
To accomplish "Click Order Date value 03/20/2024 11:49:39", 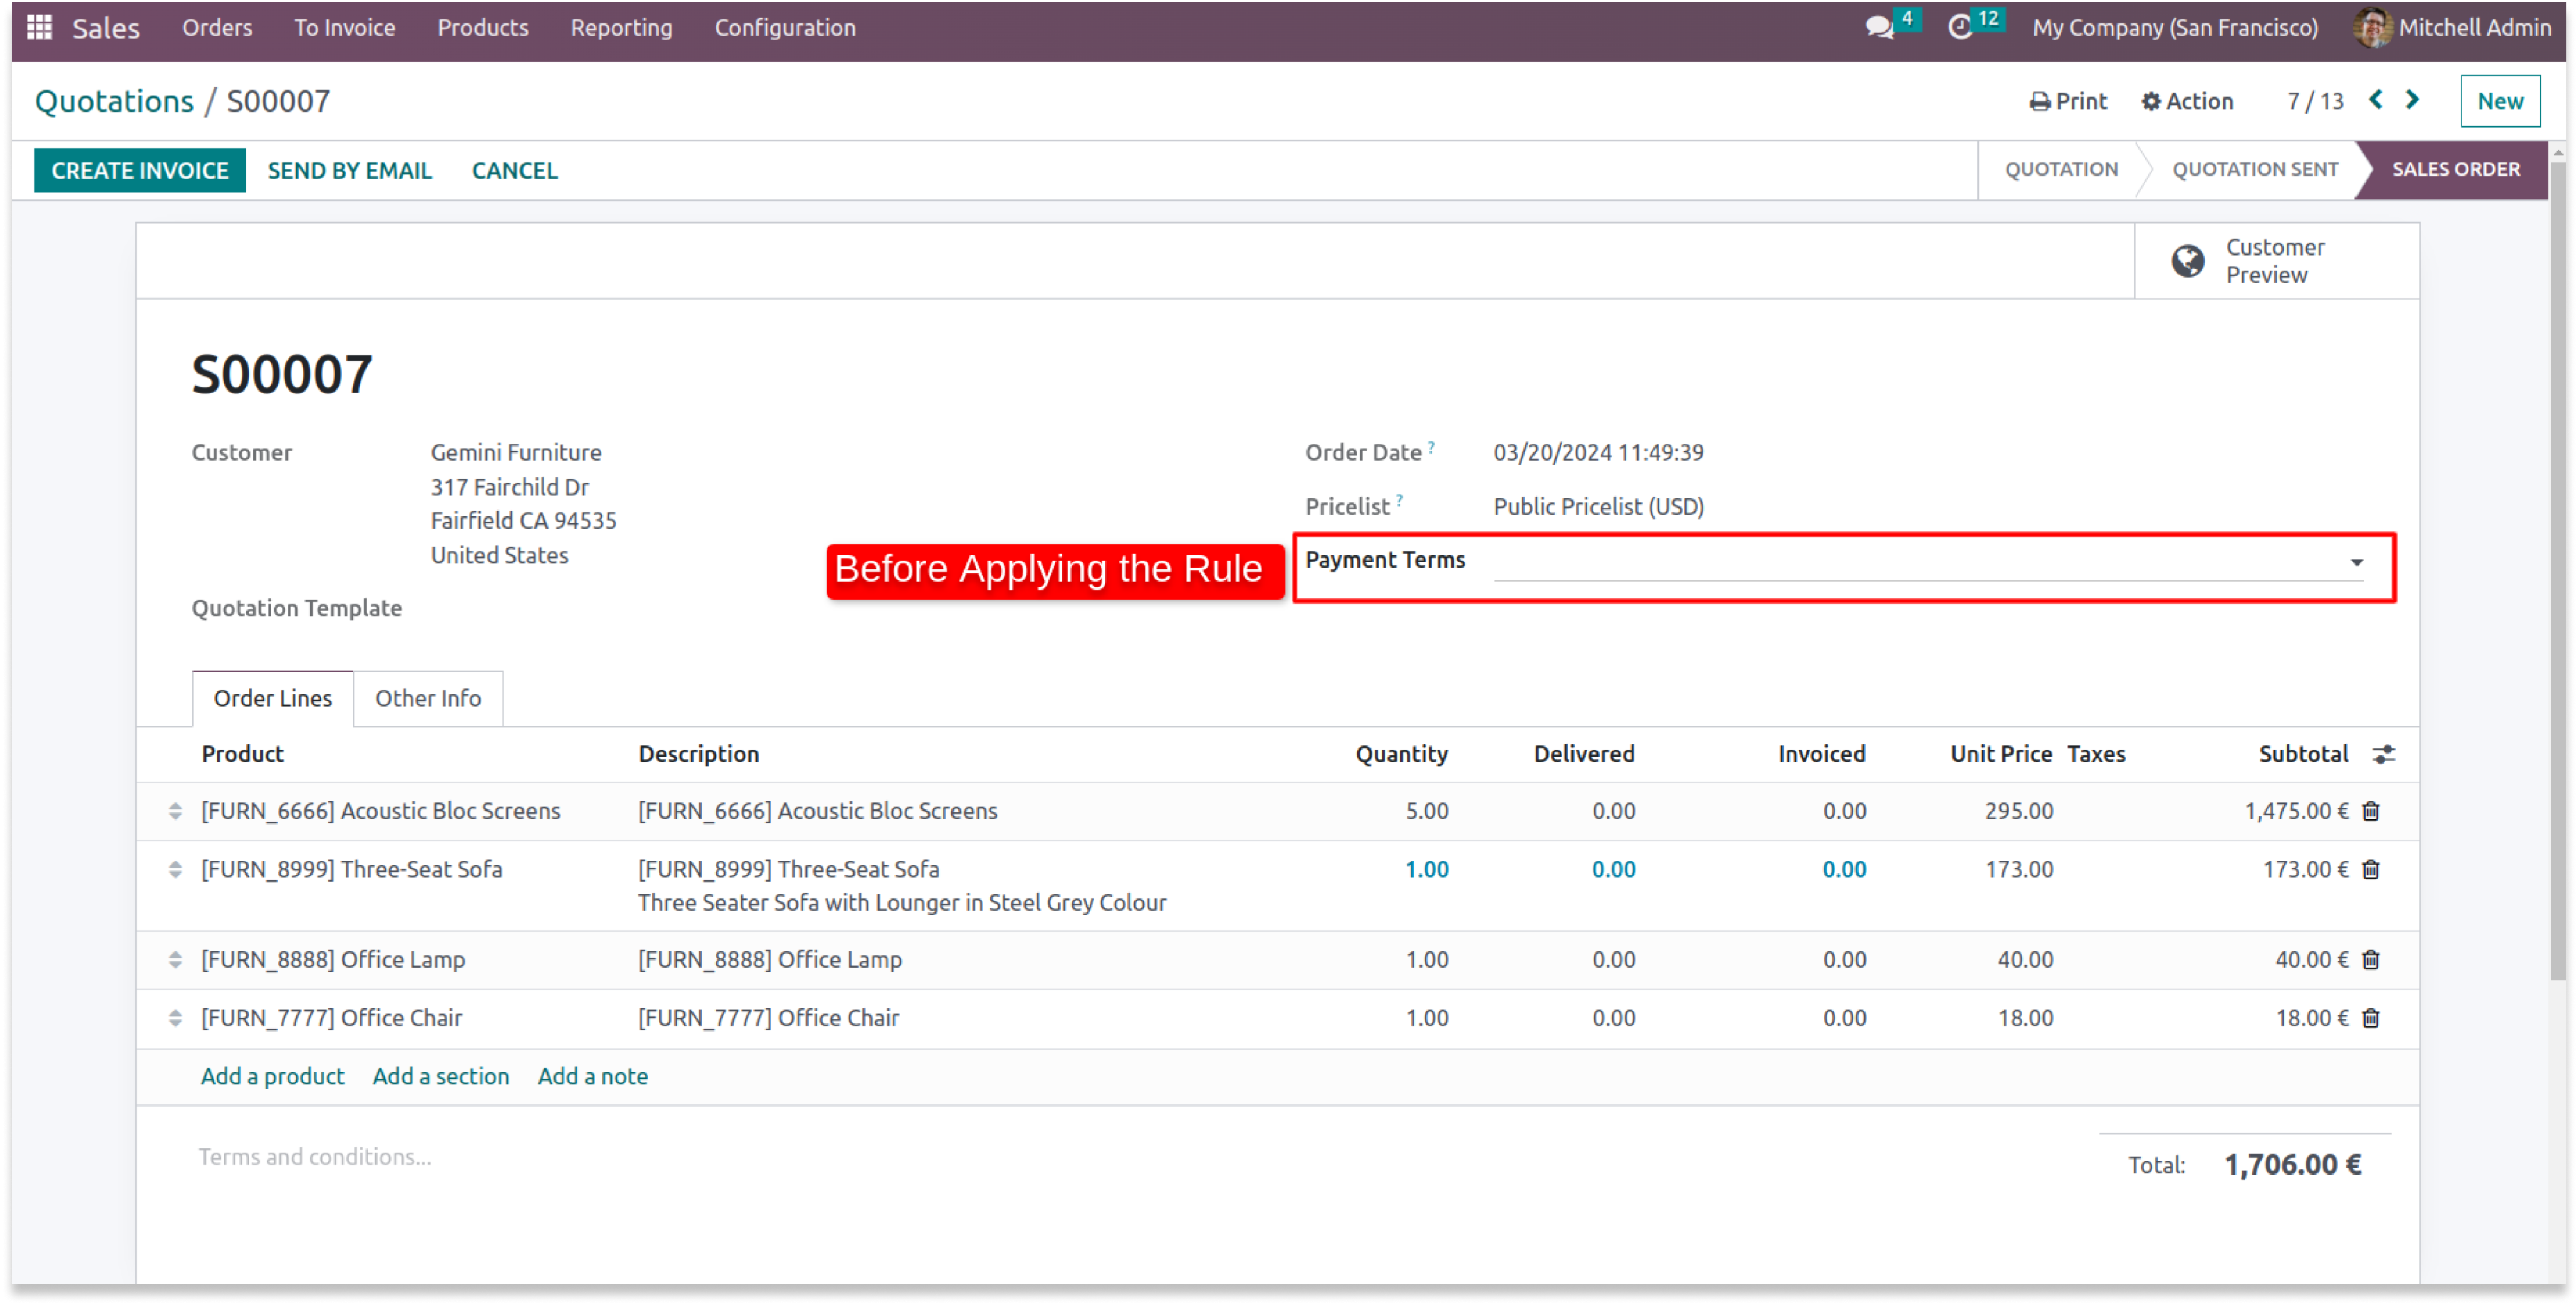I will pyautogui.click(x=1599, y=452).
